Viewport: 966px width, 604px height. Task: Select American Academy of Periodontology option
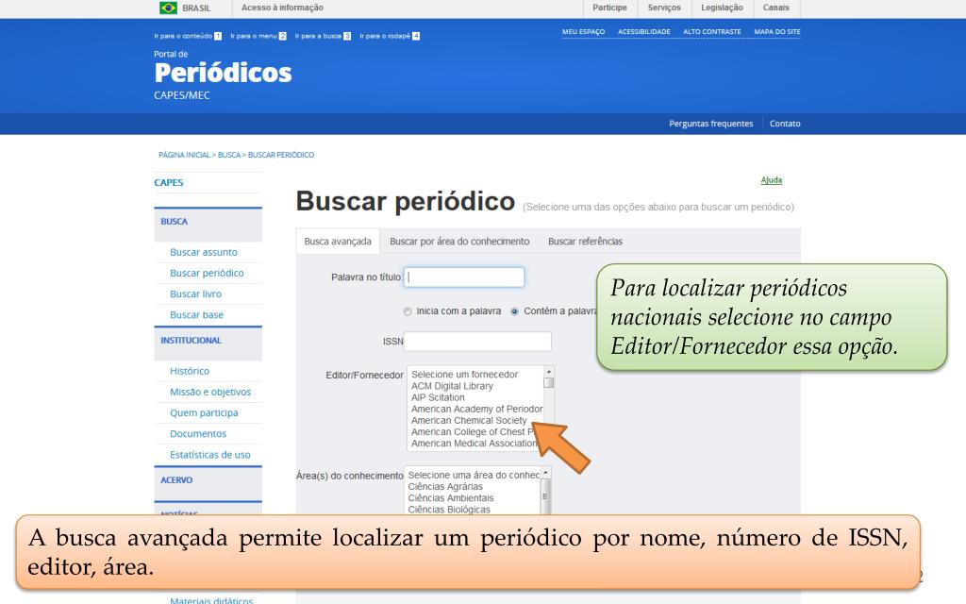[x=476, y=409]
